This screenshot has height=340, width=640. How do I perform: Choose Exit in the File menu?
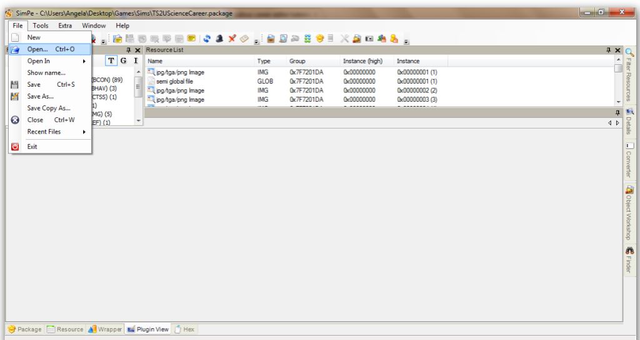pos(50,147)
